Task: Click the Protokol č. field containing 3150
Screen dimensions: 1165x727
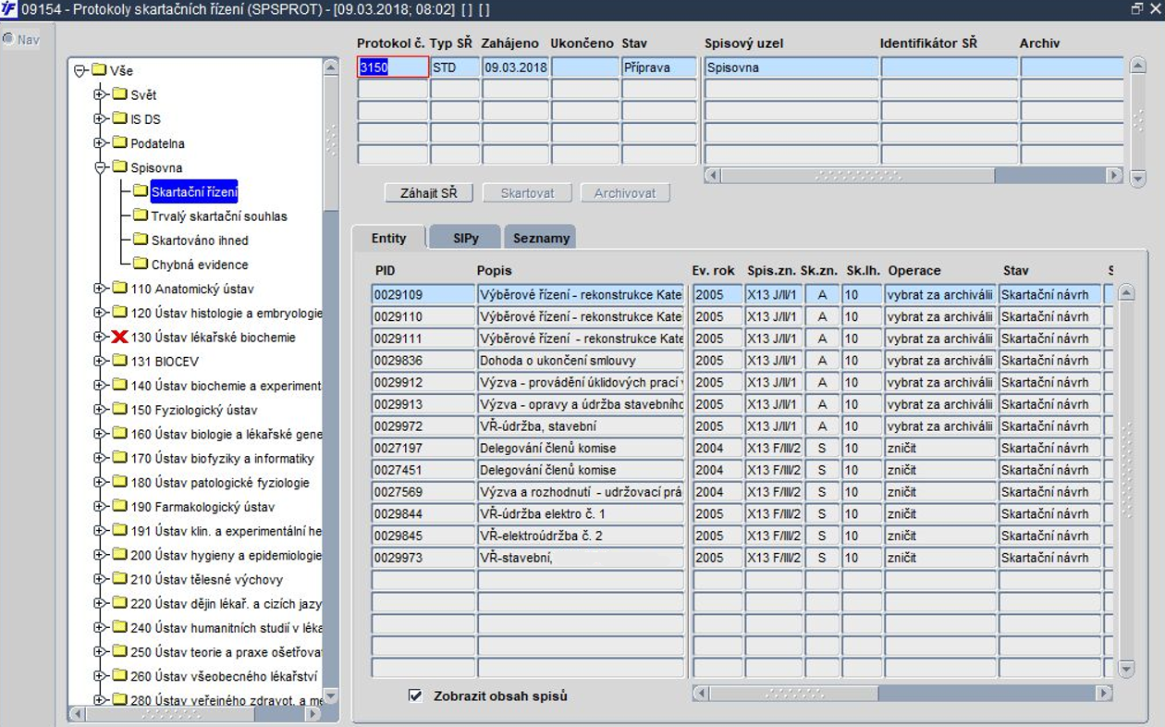Action: pos(393,68)
